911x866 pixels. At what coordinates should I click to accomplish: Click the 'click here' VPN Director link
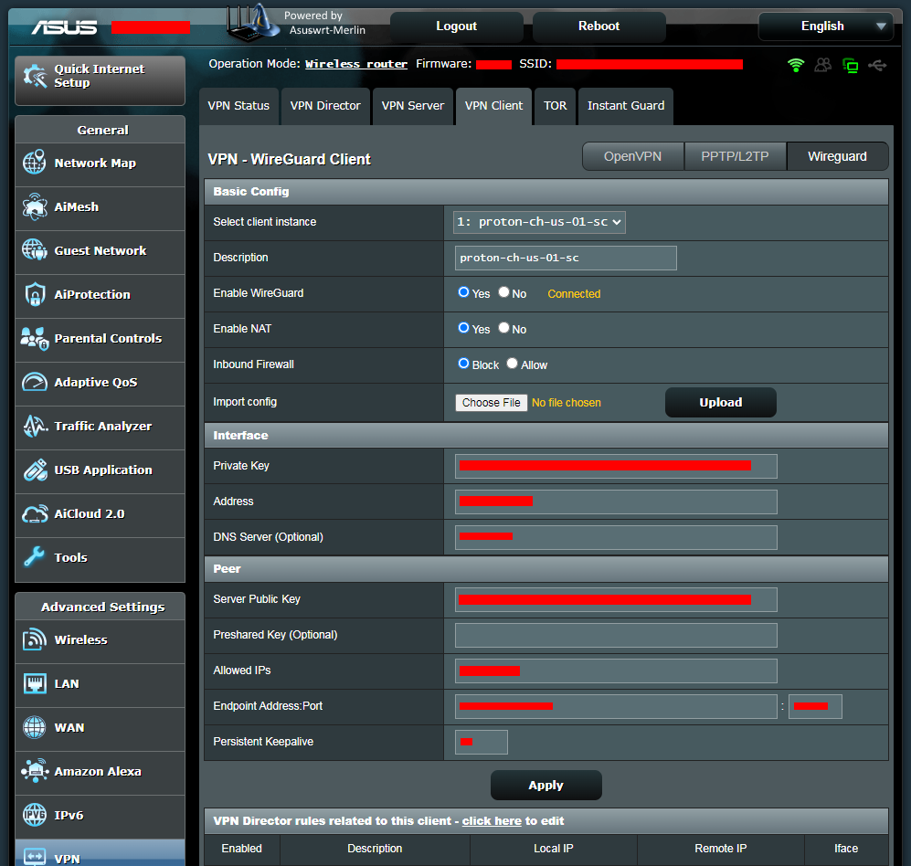click(492, 820)
